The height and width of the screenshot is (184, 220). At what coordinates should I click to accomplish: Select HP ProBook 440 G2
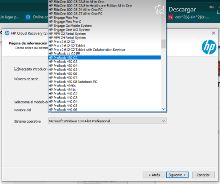(104, 94)
